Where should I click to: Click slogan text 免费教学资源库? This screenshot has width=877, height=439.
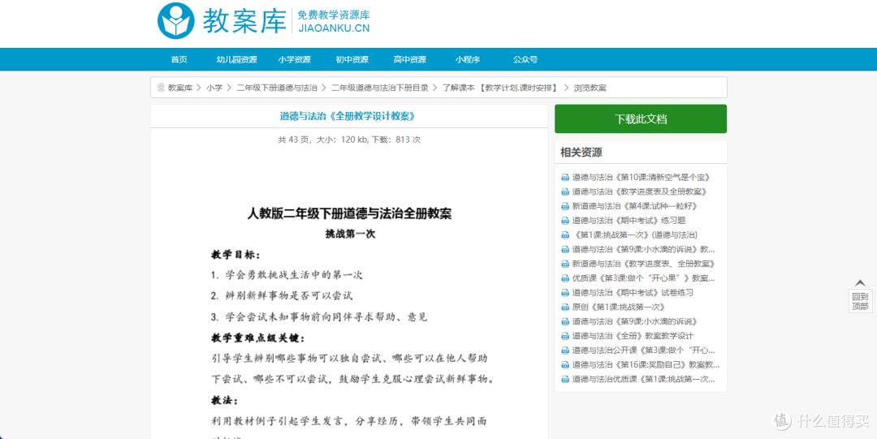point(334,15)
